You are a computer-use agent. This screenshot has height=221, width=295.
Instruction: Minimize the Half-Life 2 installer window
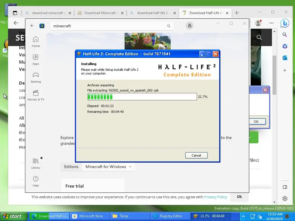pyautogui.click(x=202, y=54)
